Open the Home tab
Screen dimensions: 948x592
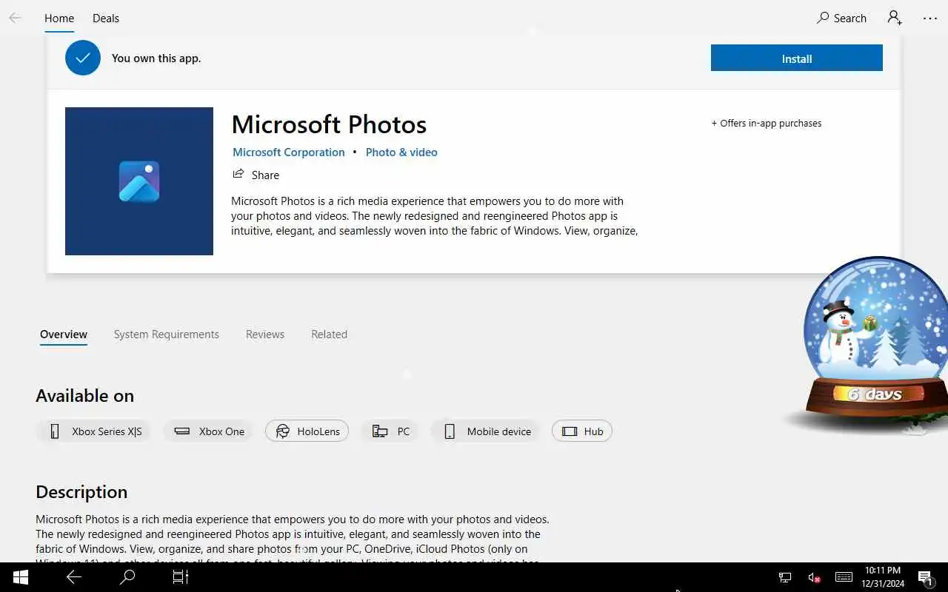coord(59,18)
